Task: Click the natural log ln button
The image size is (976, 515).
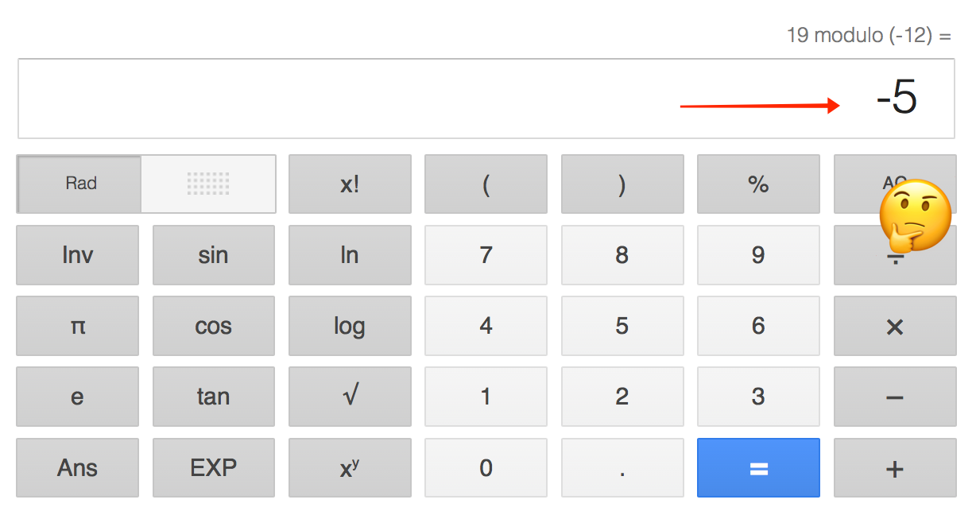Action: [350, 255]
